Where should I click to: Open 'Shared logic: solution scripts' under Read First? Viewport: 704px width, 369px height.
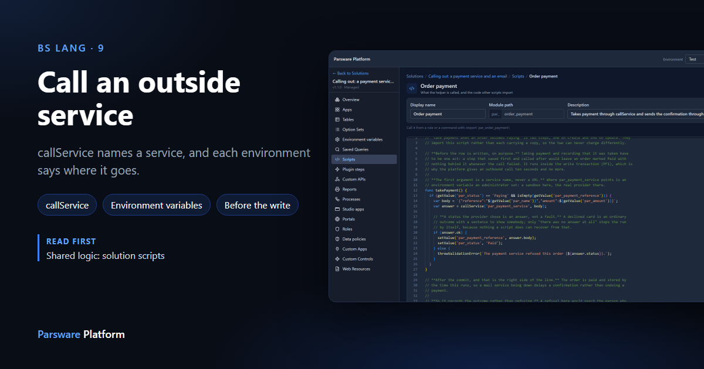(106, 256)
